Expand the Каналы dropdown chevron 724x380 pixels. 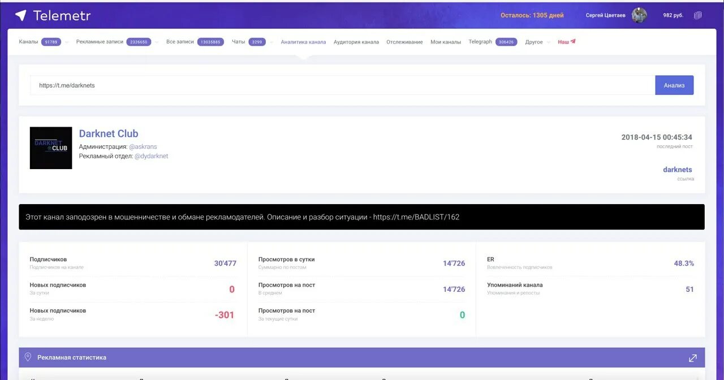point(67,42)
